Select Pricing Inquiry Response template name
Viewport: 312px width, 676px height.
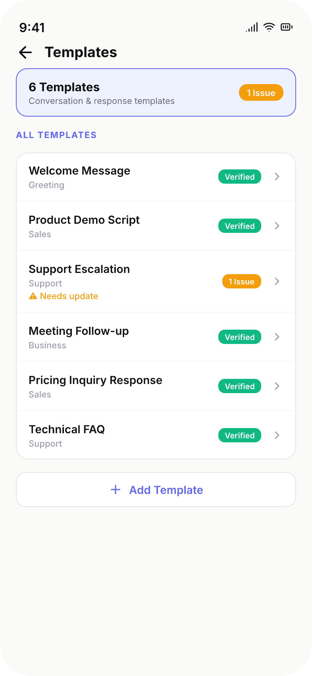click(96, 380)
